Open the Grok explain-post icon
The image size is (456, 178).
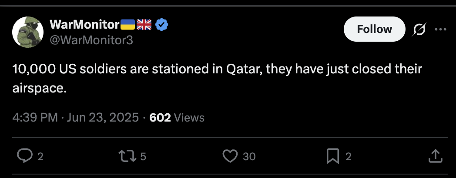[419, 30]
